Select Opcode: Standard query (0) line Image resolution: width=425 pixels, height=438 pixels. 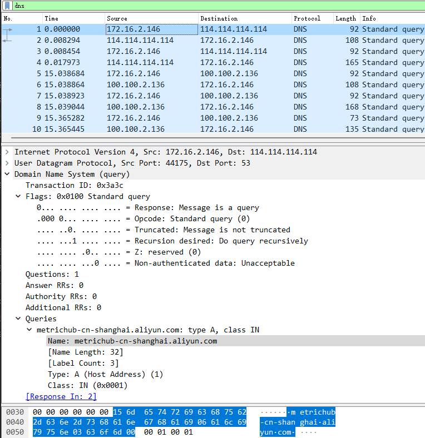[x=143, y=218]
